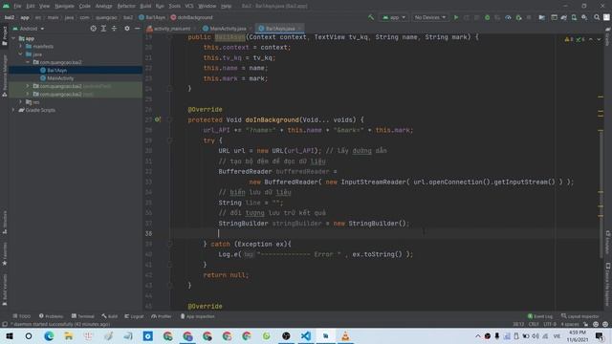Open Visual Studio Code from taskbar

pyautogui.click(x=306, y=335)
